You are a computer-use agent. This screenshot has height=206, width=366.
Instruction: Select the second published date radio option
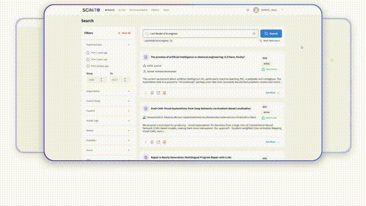click(88, 60)
